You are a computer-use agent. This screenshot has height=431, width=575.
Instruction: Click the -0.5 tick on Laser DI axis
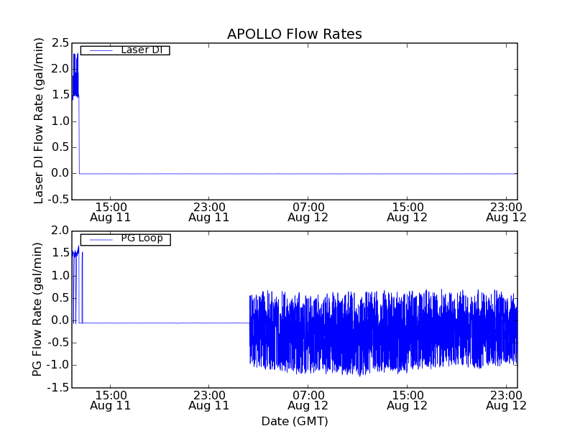pos(58,200)
